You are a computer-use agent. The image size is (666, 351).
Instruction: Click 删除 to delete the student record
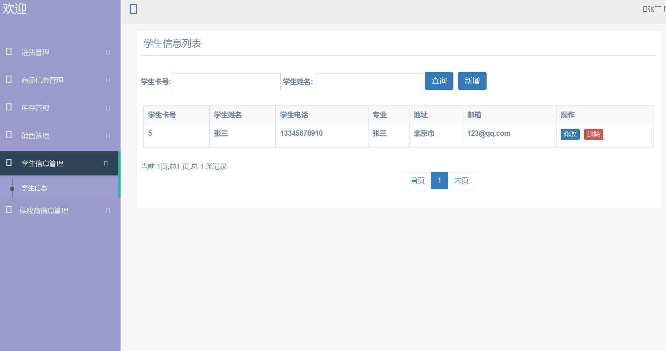[593, 134]
